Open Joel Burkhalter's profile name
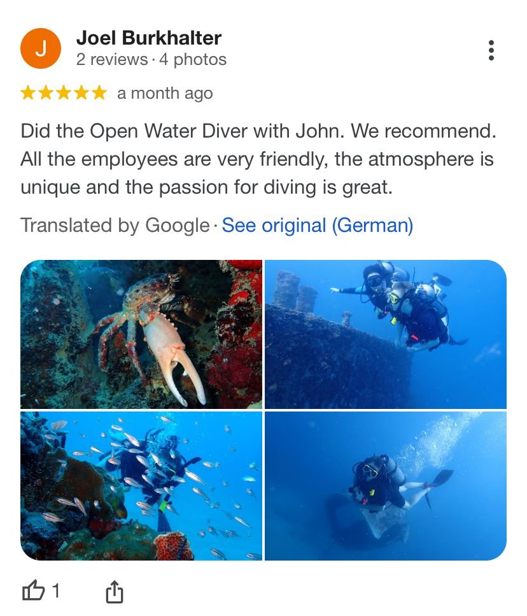The width and height of the screenshot is (527, 616). point(149,38)
